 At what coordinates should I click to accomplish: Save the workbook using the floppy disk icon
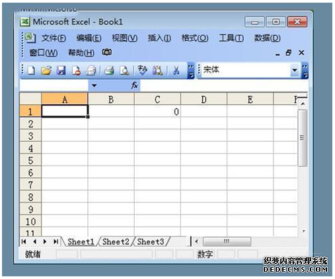coord(61,71)
